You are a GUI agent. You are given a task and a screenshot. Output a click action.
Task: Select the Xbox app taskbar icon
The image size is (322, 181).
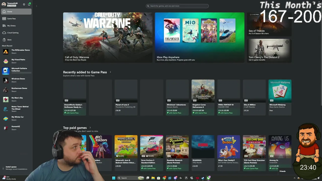[209, 178]
